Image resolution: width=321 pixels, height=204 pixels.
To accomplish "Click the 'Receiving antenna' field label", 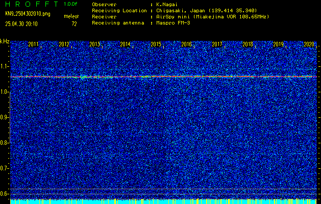I will [x=118, y=23].
